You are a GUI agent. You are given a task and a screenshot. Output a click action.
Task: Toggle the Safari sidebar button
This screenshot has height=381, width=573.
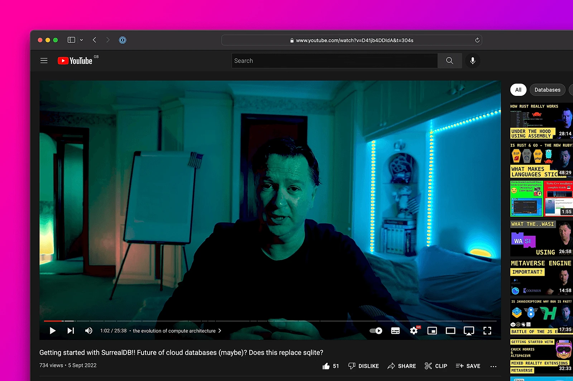click(71, 40)
